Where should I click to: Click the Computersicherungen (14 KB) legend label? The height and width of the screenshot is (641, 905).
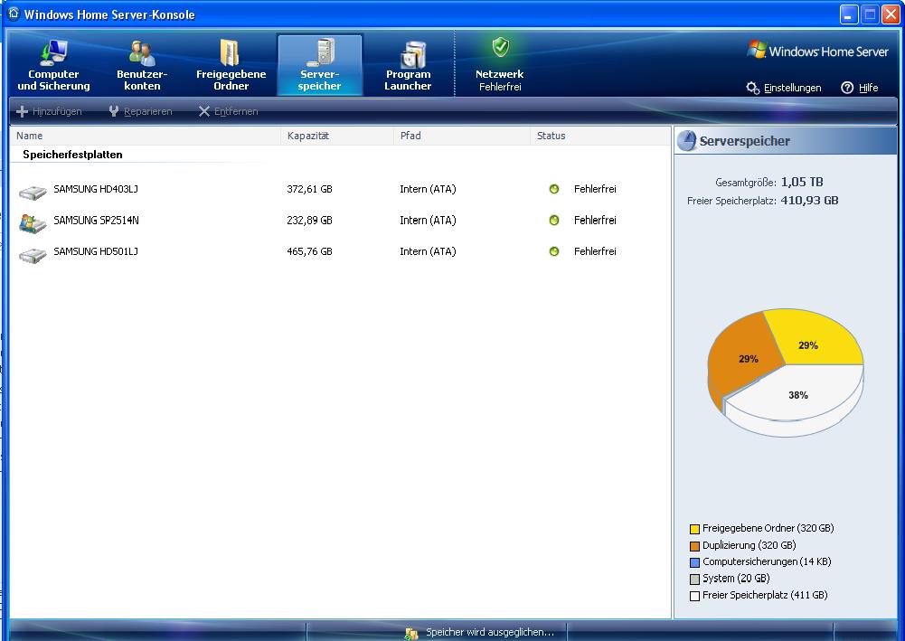767,561
